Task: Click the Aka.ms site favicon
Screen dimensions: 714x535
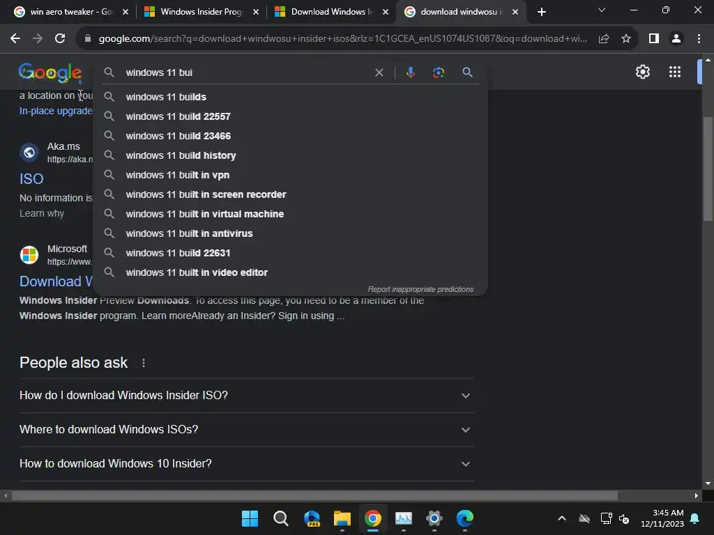Action: (x=29, y=153)
